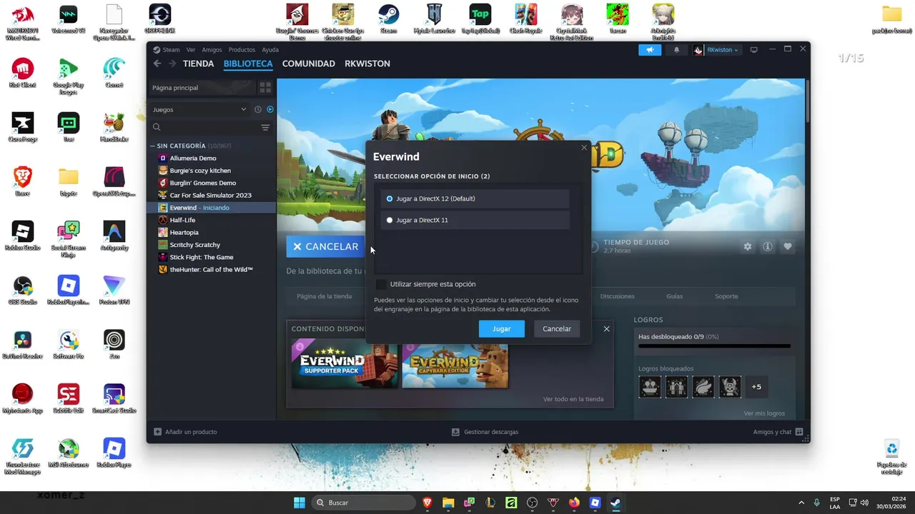Select theHunter: Call of the Wild
Viewport: 915px width, 514px height.
[212, 269]
